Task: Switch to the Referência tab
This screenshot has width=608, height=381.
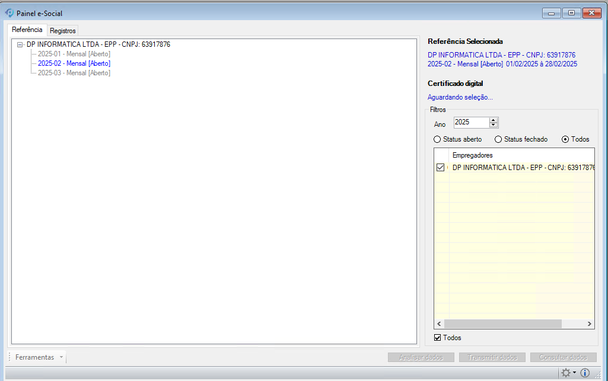Action: click(x=27, y=30)
